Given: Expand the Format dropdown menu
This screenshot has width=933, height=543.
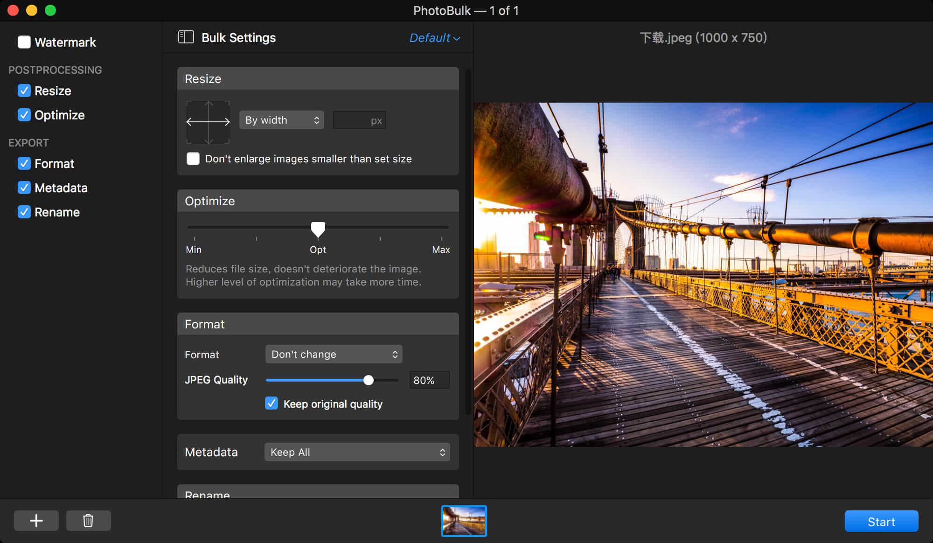Looking at the screenshot, I should [333, 354].
